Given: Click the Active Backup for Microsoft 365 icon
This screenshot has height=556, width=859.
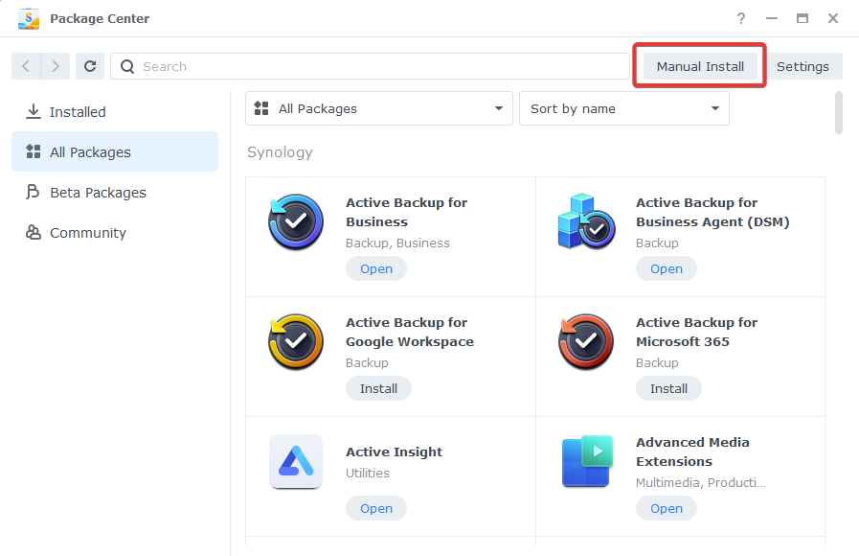Looking at the screenshot, I should point(586,341).
